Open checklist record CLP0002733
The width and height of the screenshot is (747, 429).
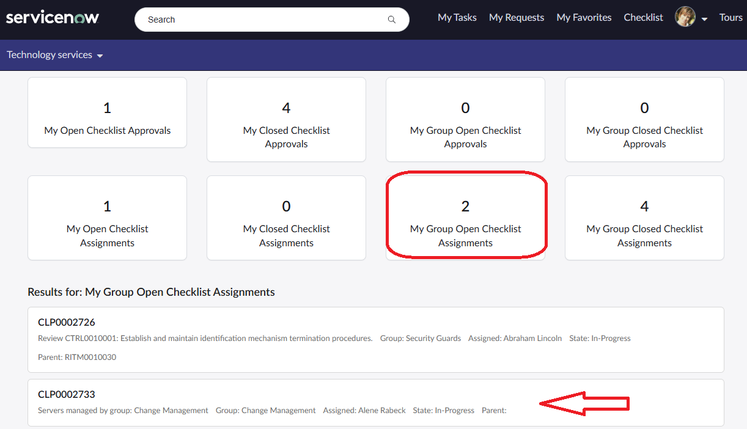pos(67,394)
